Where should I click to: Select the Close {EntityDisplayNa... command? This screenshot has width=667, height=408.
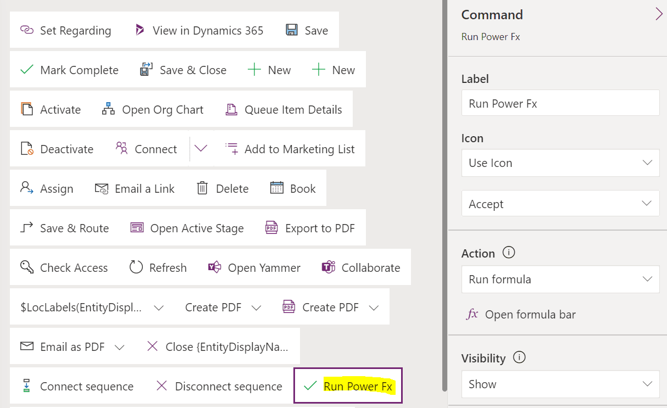pos(218,346)
